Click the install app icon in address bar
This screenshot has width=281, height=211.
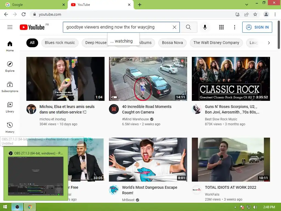[x=237, y=14]
